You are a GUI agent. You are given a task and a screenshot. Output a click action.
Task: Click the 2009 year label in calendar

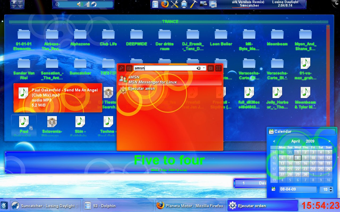coord(310,141)
